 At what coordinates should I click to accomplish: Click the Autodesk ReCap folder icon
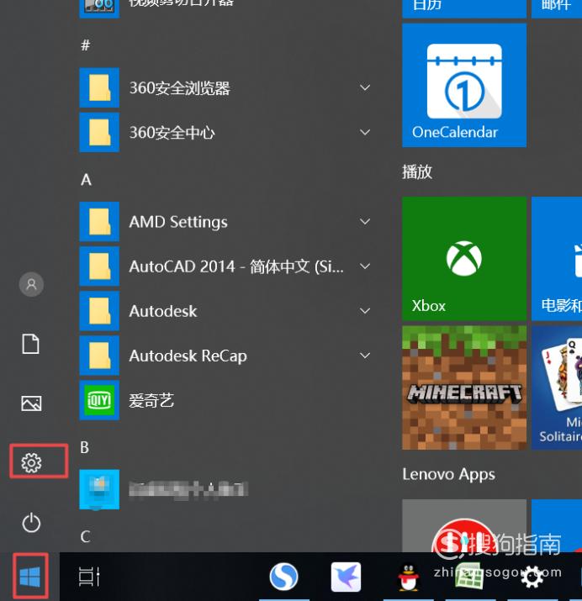click(99, 356)
